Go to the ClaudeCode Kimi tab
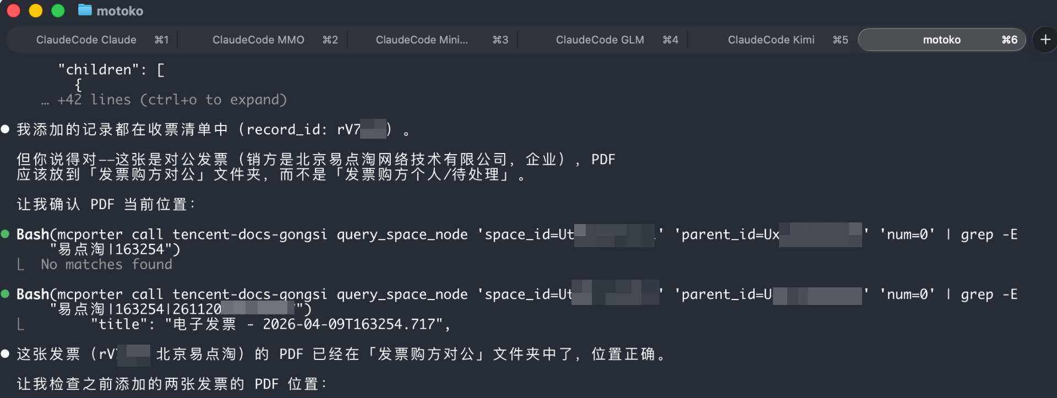 click(x=771, y=40)
